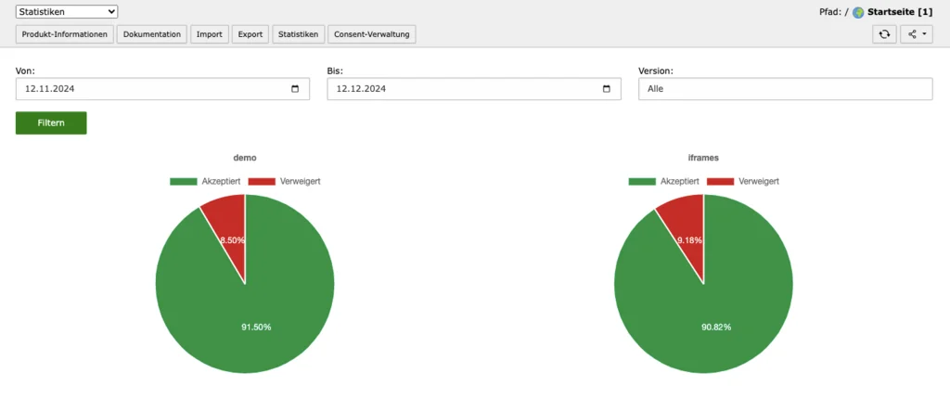Go to Import section
950x399 pixels.
point(210,34)
